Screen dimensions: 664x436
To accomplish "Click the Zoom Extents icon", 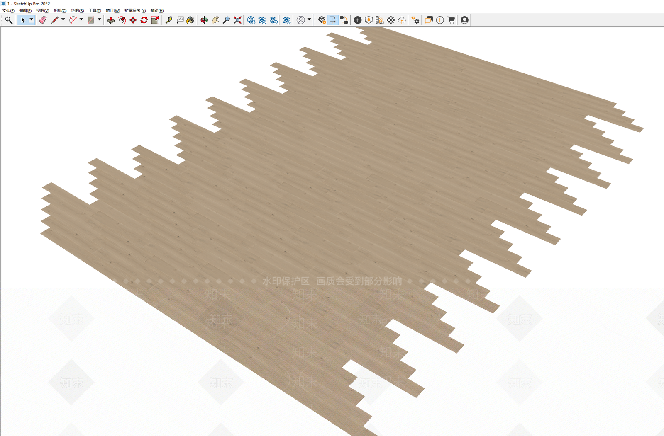I will tap(237, 20).
